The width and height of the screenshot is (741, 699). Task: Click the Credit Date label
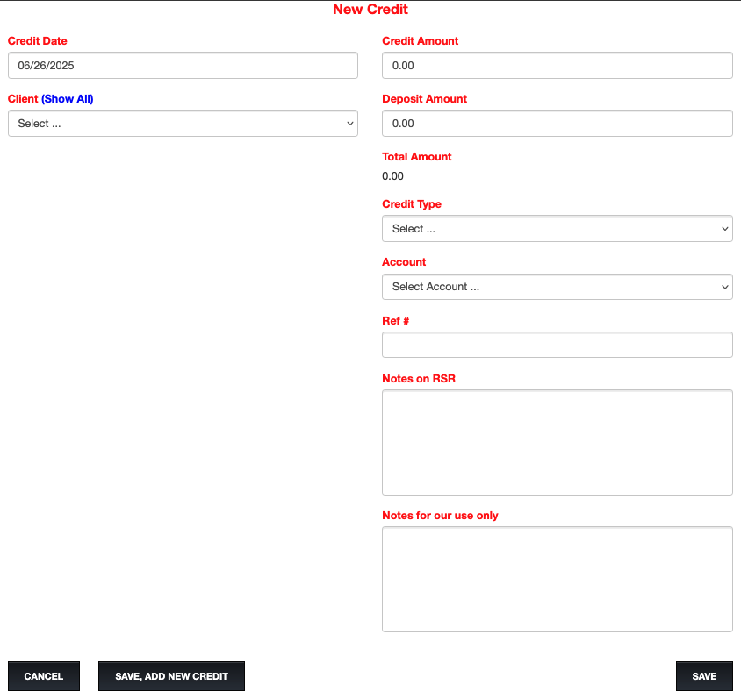[38, 41]
